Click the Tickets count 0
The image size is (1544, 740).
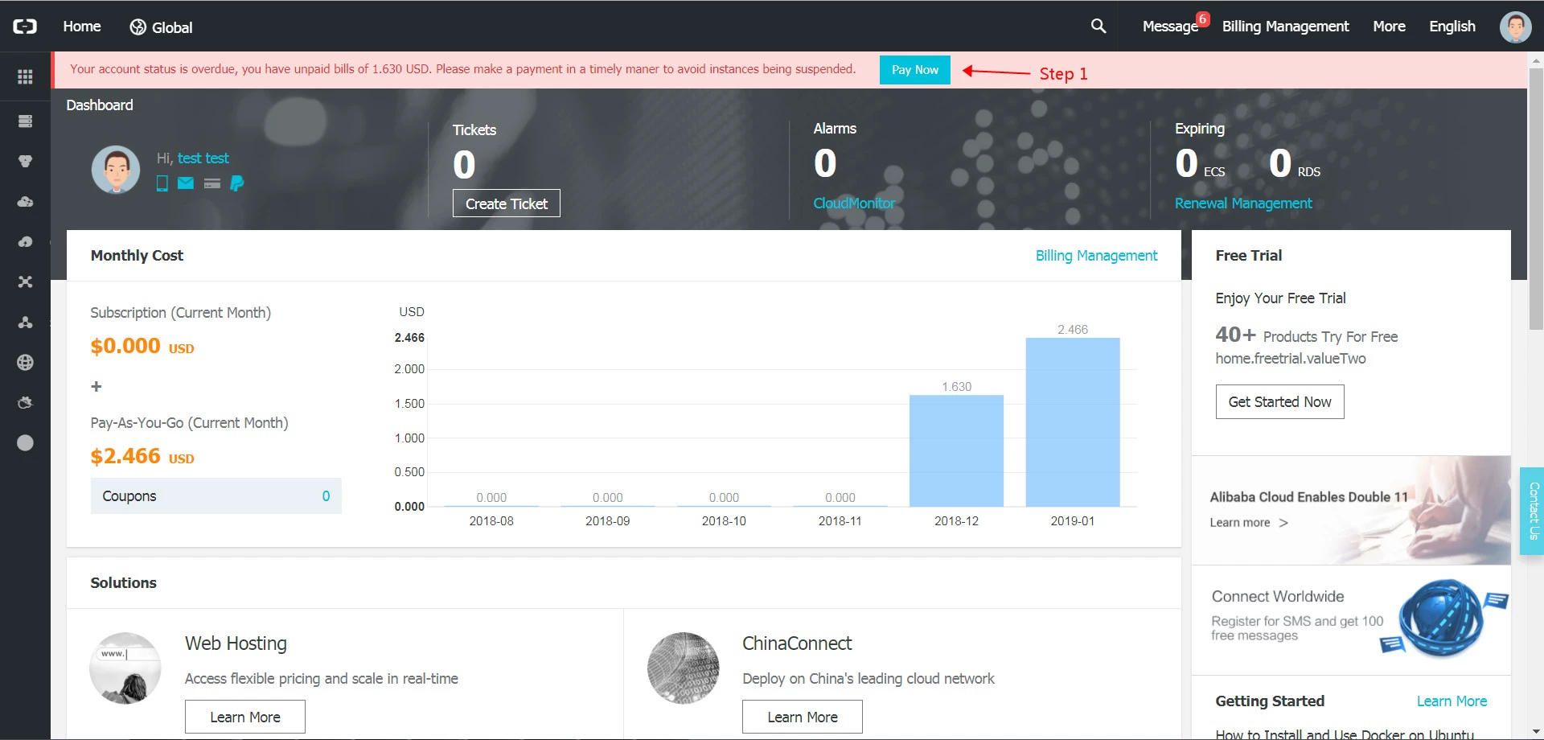point(464,165)
